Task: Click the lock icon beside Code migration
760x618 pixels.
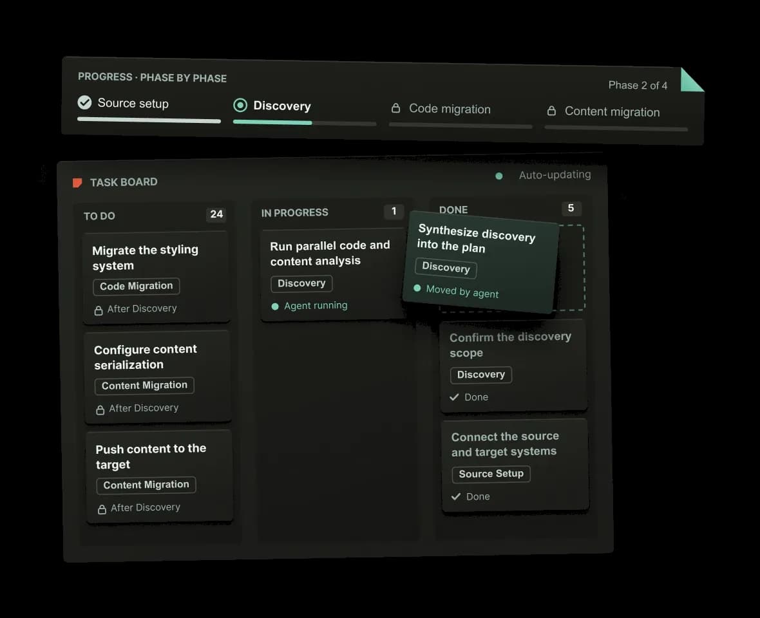Action: [396, 108]
